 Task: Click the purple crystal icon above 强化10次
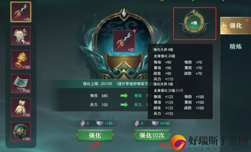[x=137, y=123]
